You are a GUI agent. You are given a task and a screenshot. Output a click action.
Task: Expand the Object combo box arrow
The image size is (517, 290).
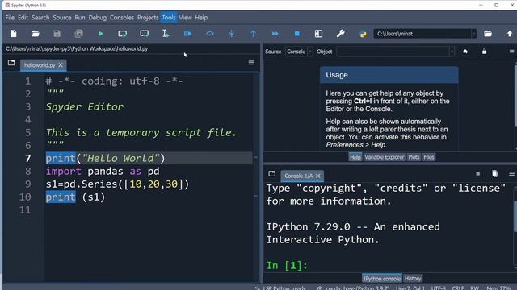452,52
